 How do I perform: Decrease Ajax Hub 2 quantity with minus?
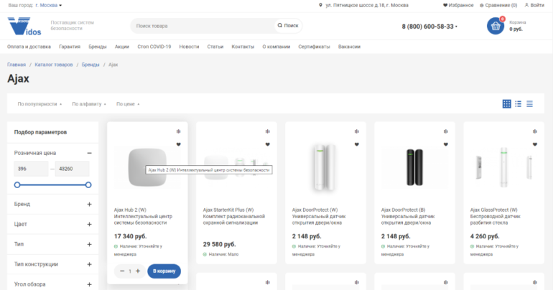[122, 271]
